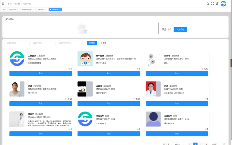232x145 pixels.
Task: Click the photo of doctor 齐丽芹
Action: tap(17, 119)
